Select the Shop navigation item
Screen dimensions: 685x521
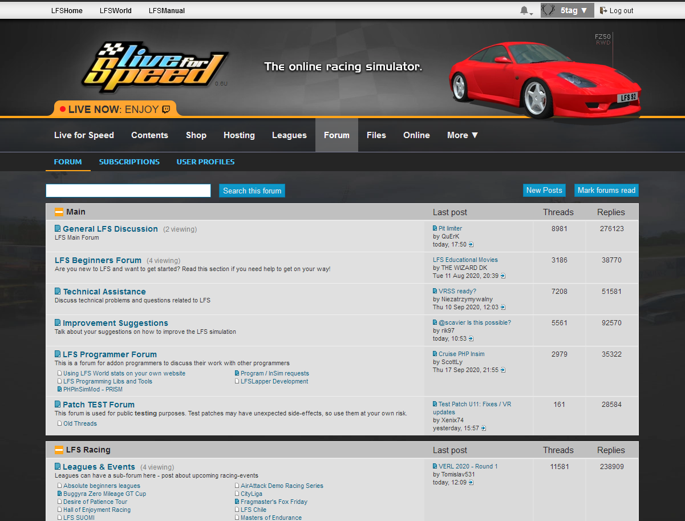[196, 135]
